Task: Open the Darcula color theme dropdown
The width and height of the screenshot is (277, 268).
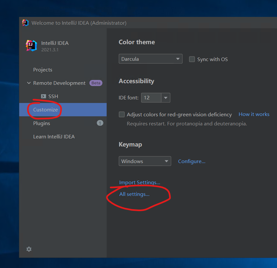Action: tap(151, 59)
